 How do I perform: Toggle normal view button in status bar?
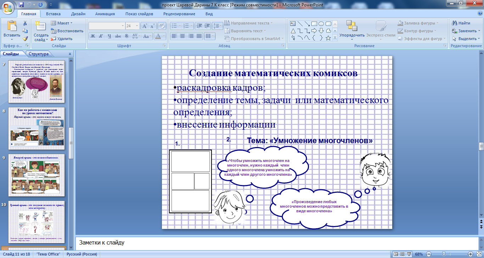pyautogui.click(x=396, y=254)
